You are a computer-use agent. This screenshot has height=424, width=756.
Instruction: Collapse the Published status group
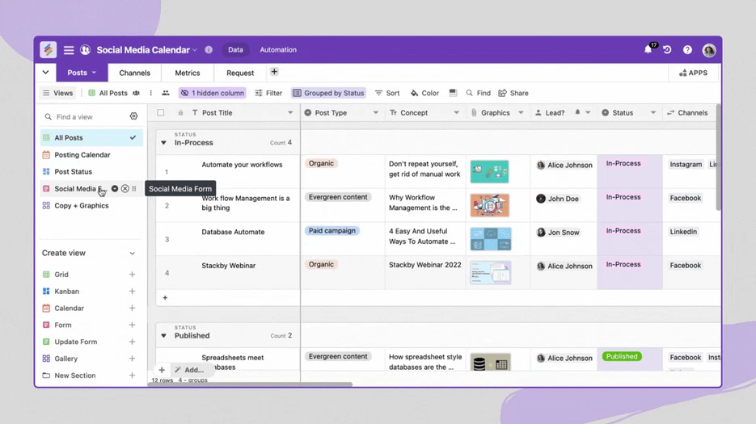(164, 336)
